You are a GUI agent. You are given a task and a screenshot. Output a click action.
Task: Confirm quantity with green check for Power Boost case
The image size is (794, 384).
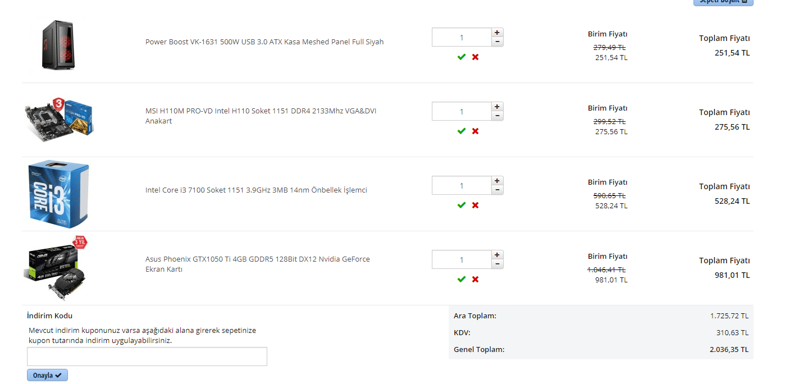(x=462, y=57)
